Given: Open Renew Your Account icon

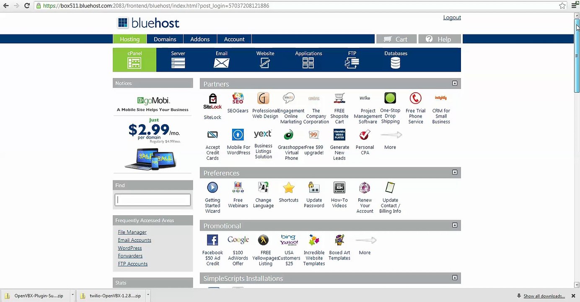Looking at the screenshot, I should pos(365,187).
